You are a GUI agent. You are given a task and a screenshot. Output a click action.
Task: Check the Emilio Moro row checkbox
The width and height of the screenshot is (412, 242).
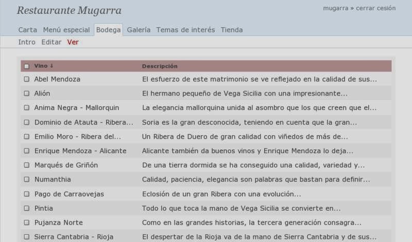27,136
